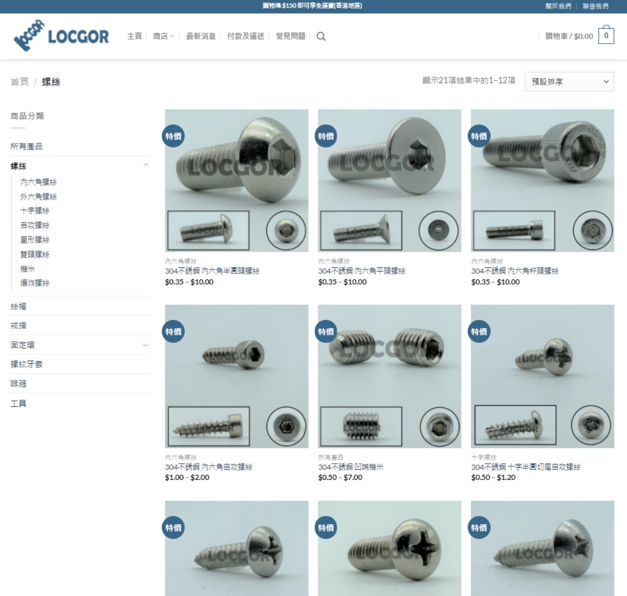Select 自攻螺絲 subcategory
The image size is (627, 596).
pos(35,225)
